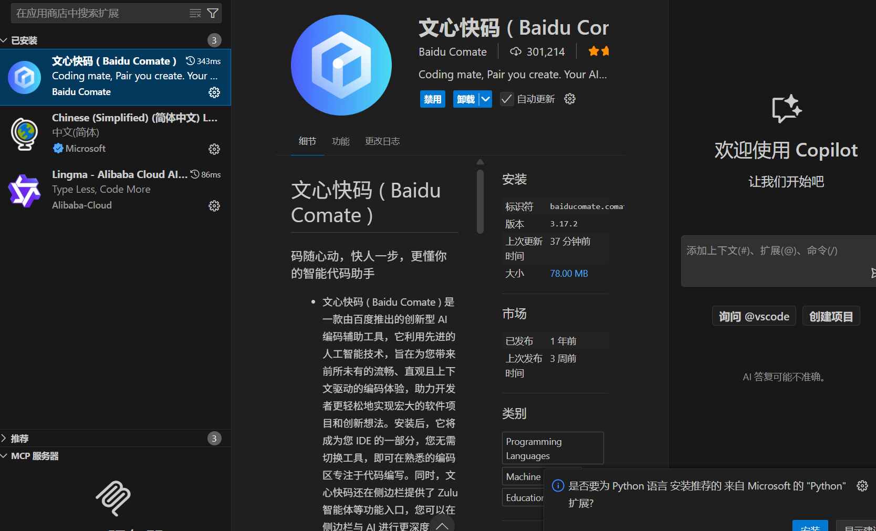
Task: Expand the 推荐 section
Action: pyautogui.click(x=4, y=438)
